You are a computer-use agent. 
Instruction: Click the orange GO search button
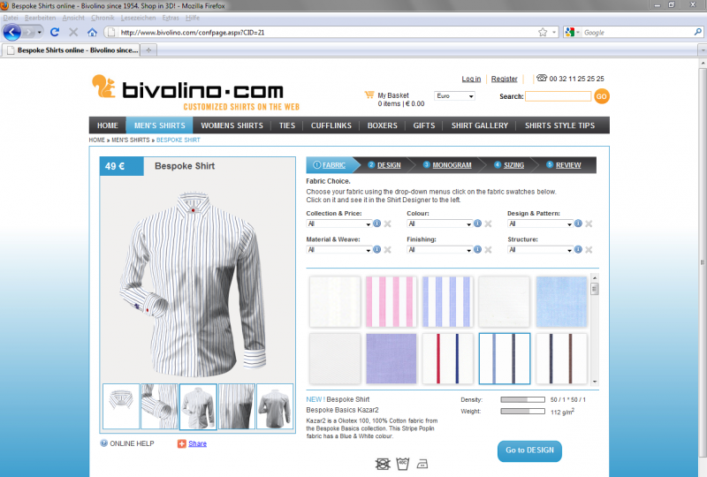(x=602, y=96)
